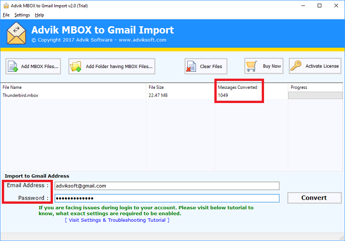345x241 pixels.
Task: Click the folder icon on Add Folder button
Action: 75,66
